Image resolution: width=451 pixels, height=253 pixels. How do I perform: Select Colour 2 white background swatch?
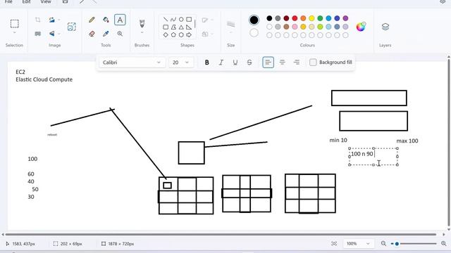254,33
